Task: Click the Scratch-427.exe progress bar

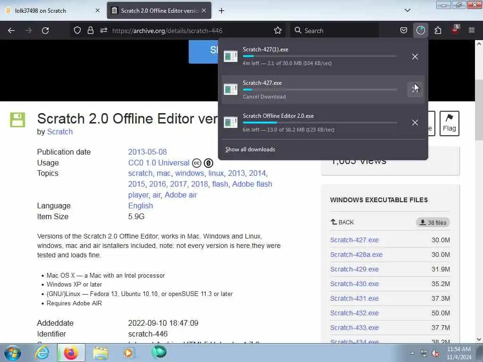Action: tap(320, 90)
